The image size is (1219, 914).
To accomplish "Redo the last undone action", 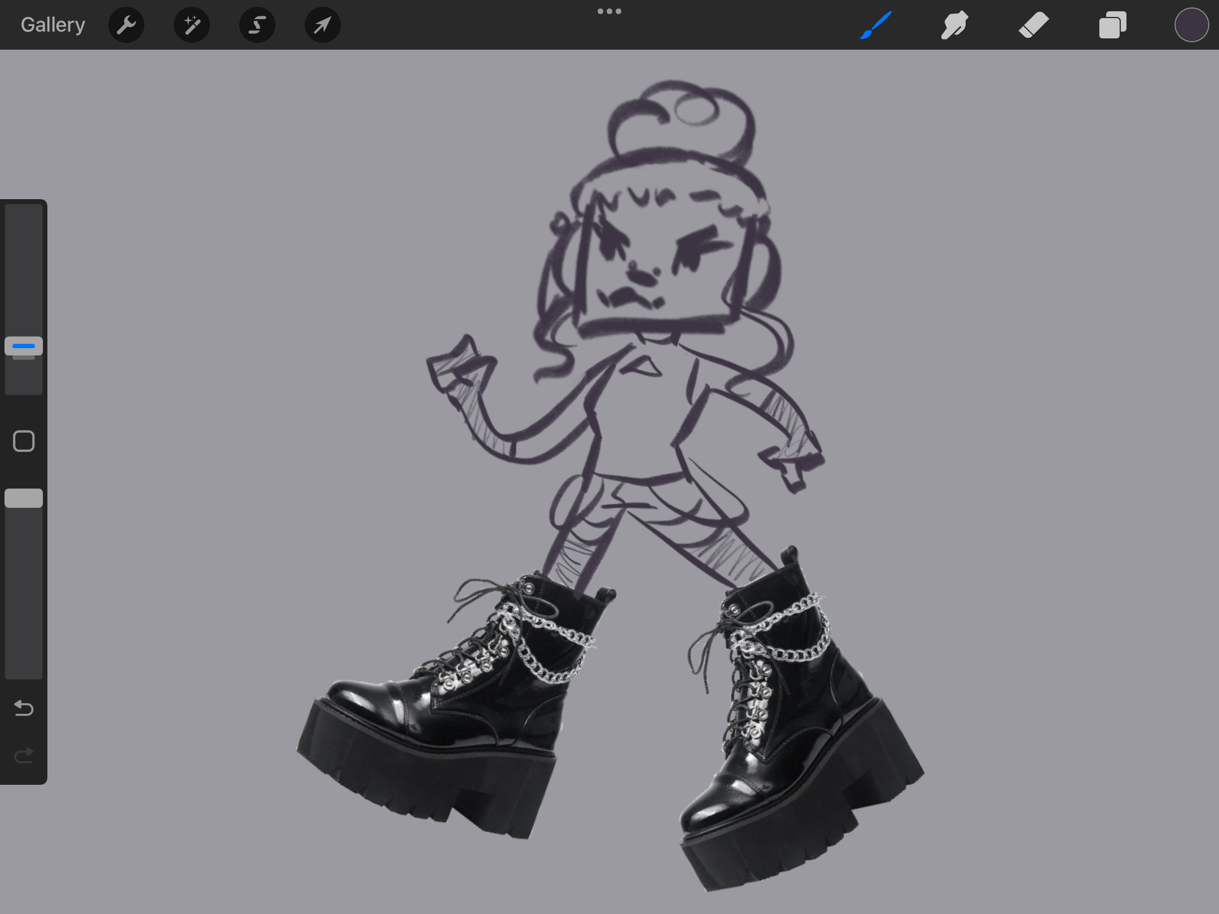I will [x=24, y=755].
